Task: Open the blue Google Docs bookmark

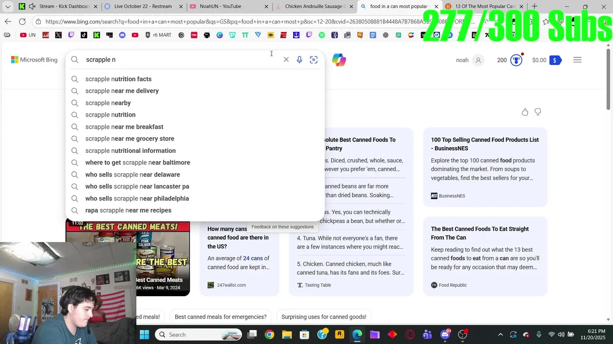Action: click(373, 35)
